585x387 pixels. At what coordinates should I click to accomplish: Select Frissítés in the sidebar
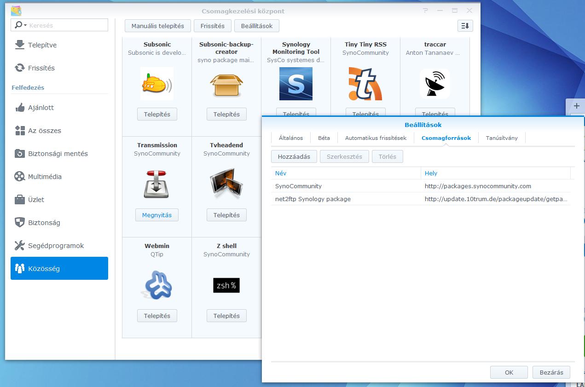tap(59, 68)
